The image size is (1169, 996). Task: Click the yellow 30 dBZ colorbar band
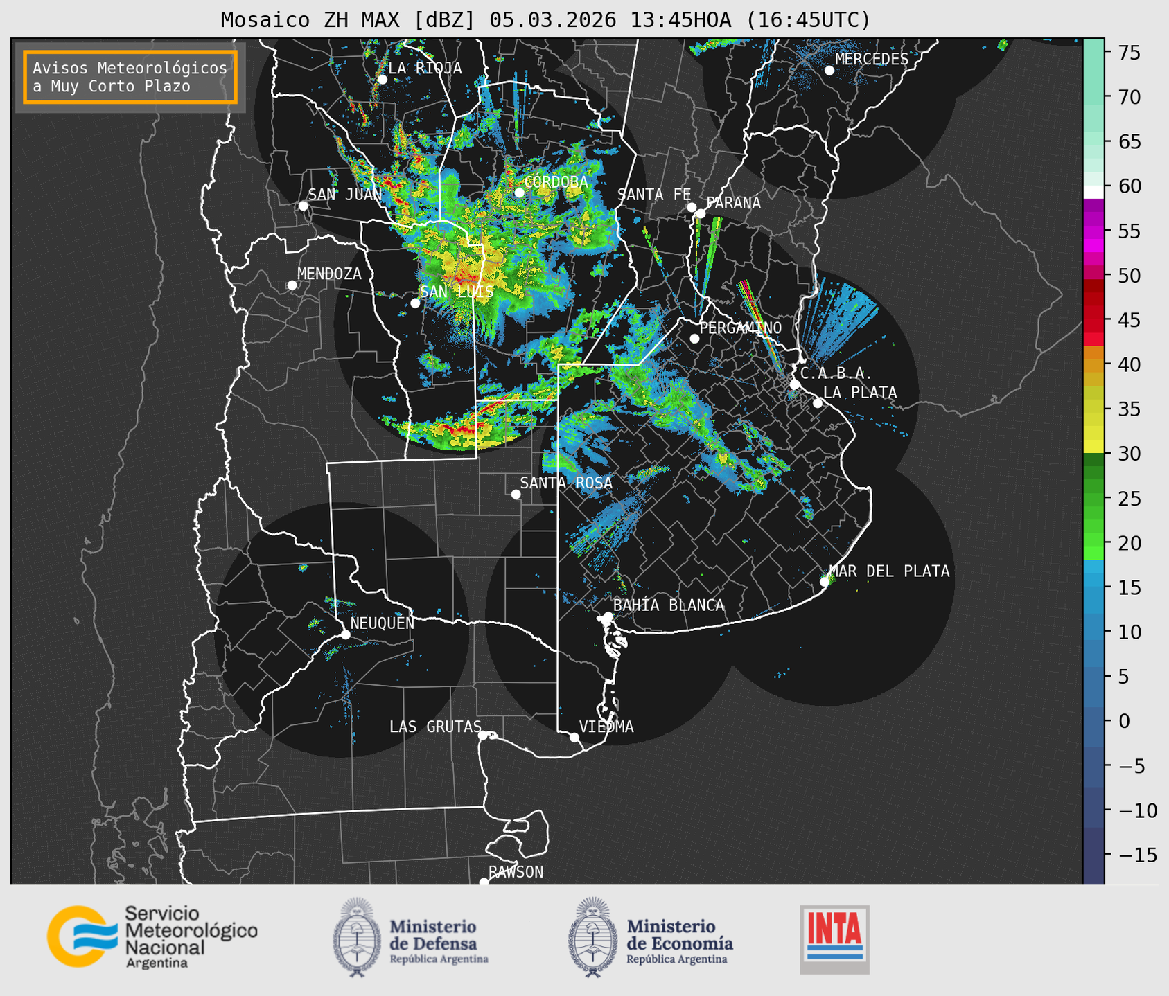pos(1093,447)
